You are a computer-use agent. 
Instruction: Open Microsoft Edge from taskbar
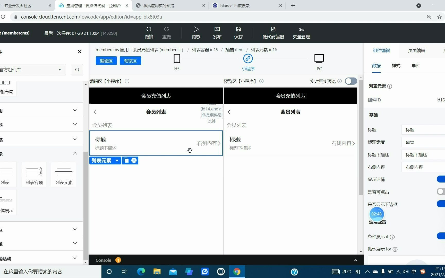(x=141, y=272)
